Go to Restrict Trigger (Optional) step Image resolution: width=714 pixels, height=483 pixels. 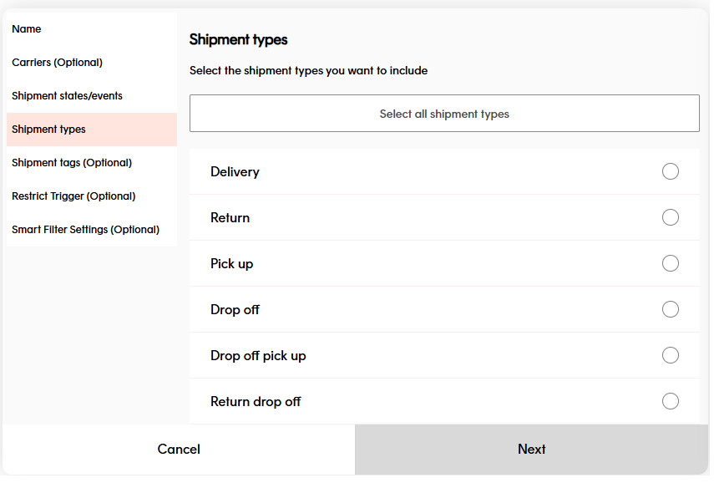pos(73,196)
